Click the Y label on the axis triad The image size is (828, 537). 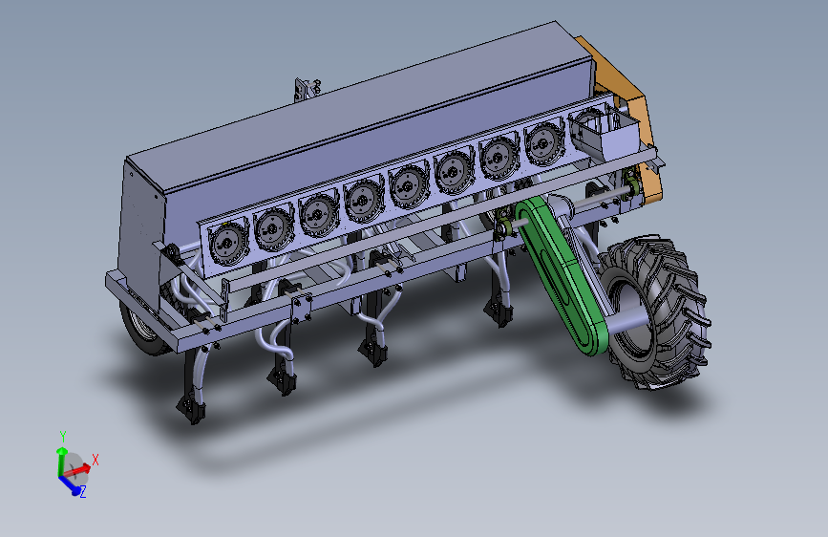coord(63,437)
